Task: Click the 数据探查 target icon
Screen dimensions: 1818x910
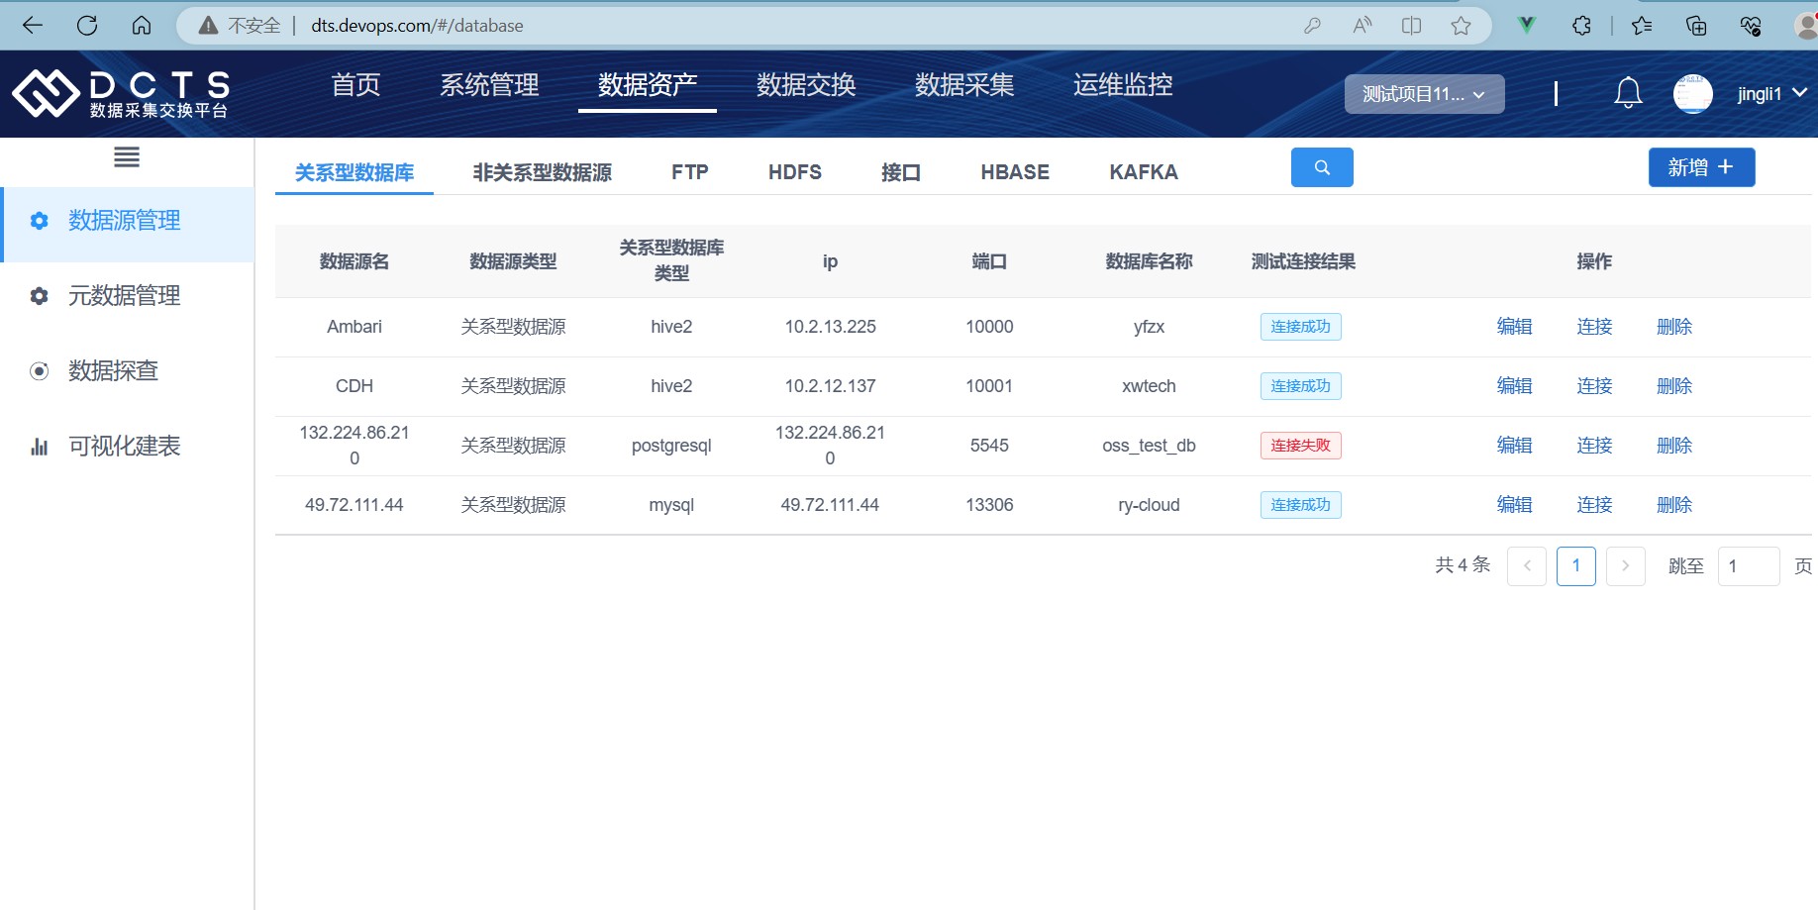Action: [x=40, y=371]
